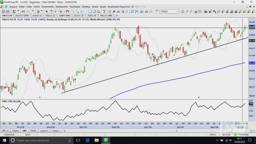
Task: Open the Arquivo menu
Action: pyautogui.click(x=13, y=7)
